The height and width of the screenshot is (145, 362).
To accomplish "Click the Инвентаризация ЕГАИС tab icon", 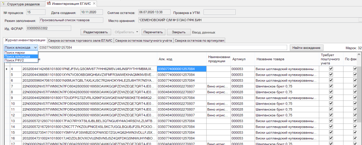I will coord(49,4).
